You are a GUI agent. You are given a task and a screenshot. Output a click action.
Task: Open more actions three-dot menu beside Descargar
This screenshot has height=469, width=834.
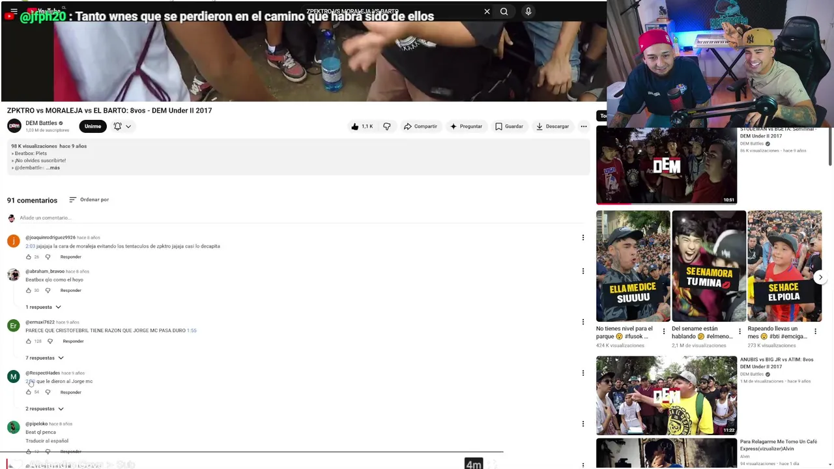click(584, 126)
